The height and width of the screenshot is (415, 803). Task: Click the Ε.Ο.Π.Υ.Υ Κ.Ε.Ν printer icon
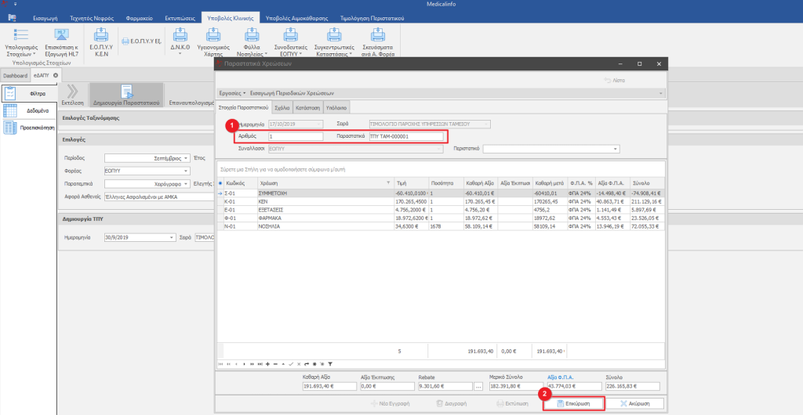tap(100, 35)
